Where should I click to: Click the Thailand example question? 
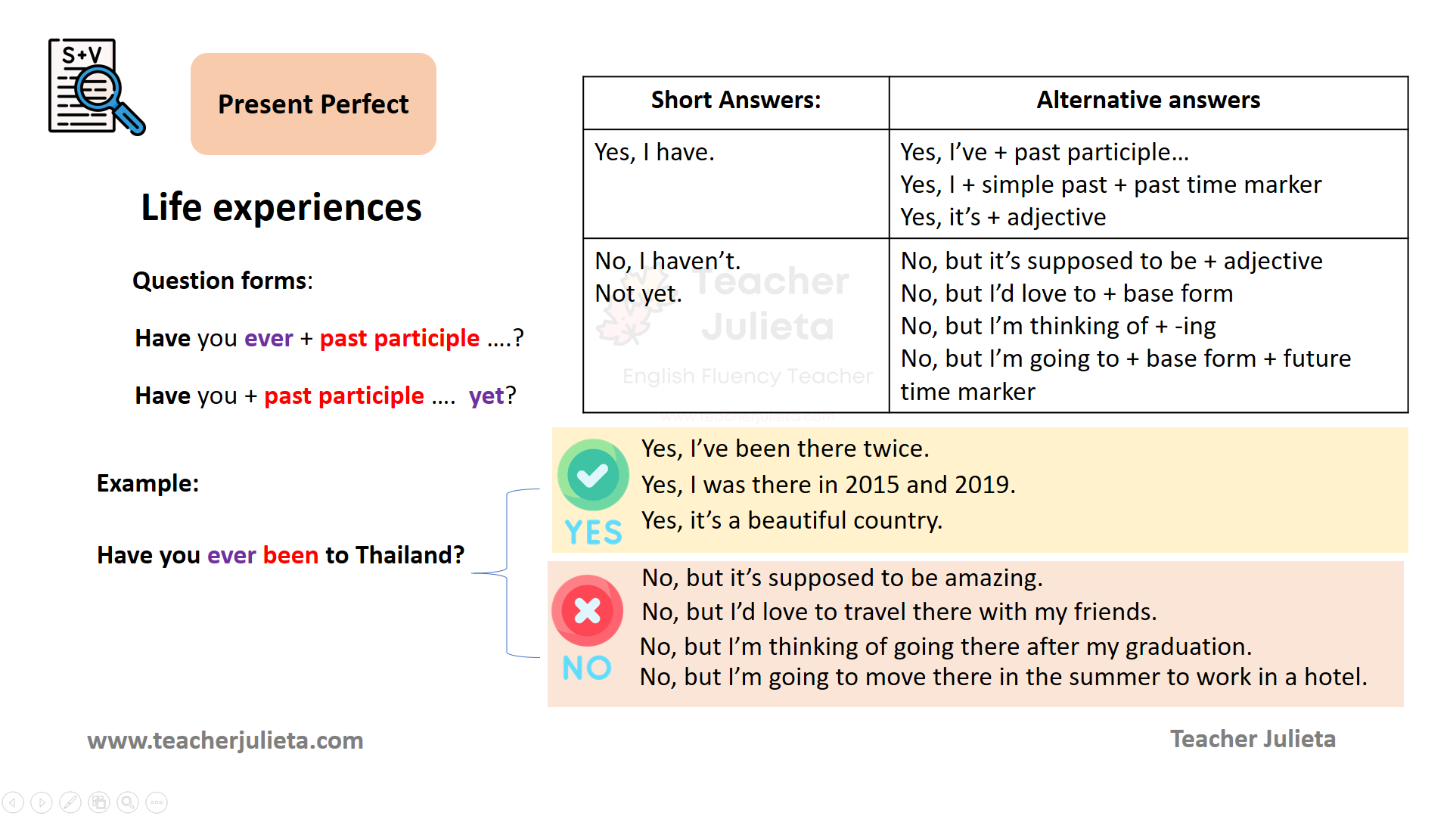281,555
